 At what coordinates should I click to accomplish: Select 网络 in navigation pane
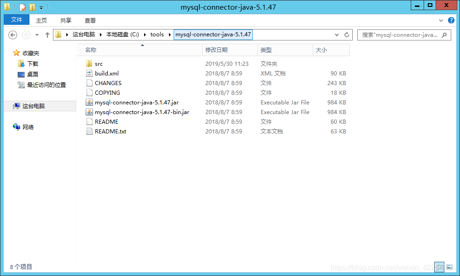pos(28,127)
